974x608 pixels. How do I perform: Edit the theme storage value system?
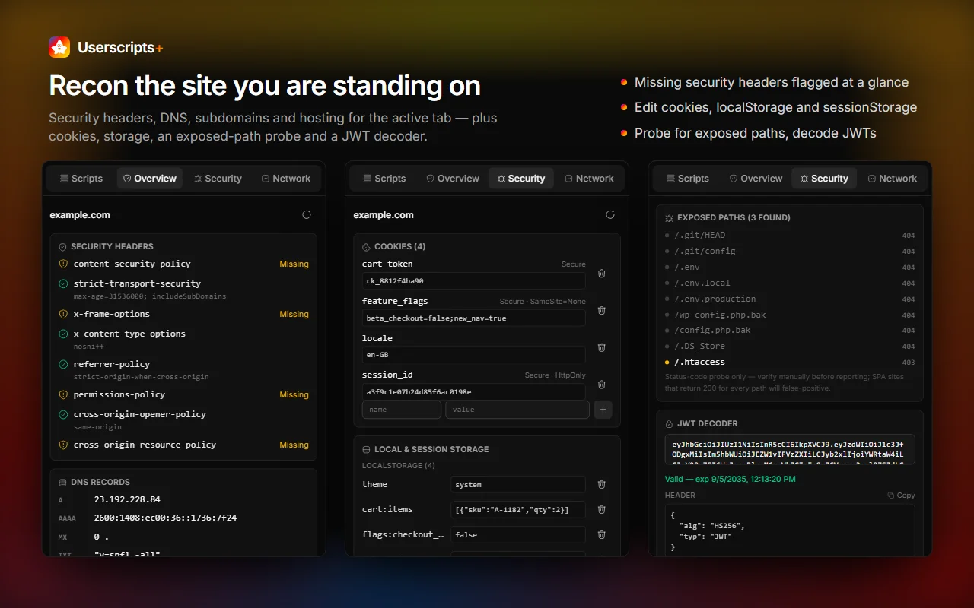click(518, 484)
